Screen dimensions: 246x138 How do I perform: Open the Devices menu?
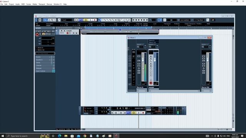(x=49, y=4)
